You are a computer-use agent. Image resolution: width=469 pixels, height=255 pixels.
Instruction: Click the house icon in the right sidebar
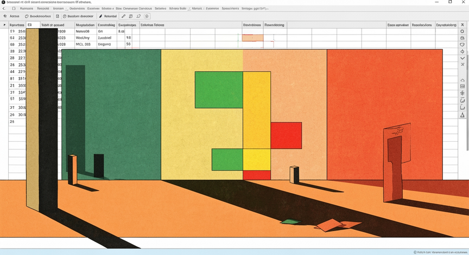[x=462, y=80]
